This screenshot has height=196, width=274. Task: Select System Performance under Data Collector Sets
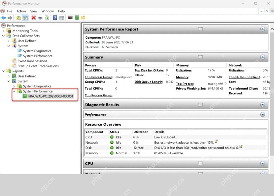37,56
